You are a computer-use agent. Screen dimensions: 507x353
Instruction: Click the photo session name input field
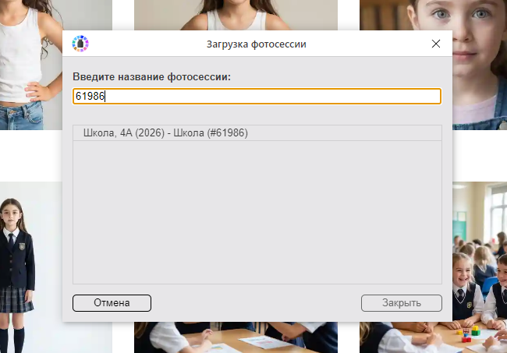tap(257, 96)
